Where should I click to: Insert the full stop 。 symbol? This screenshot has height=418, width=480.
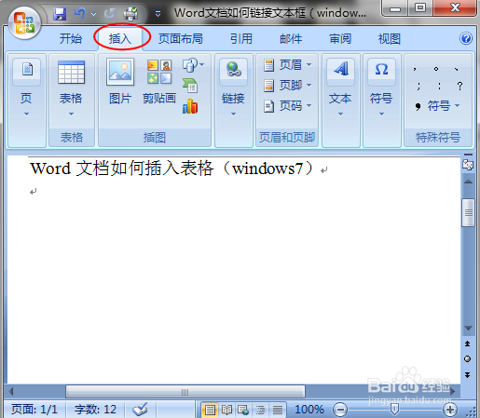(436, 69)
